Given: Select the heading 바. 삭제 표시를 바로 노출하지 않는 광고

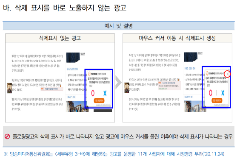Looking at the screenshot, I should click(65, 8).
